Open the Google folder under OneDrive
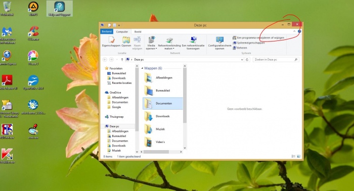The height and width of the screenshot is (191, 354). [x=114, y=107]
